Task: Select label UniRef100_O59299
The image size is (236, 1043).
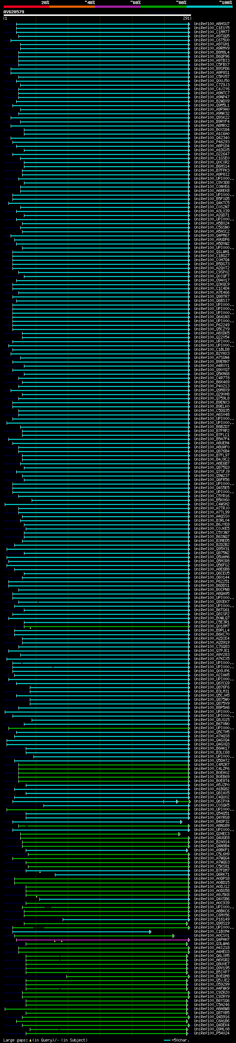Action: pos(211,984)
